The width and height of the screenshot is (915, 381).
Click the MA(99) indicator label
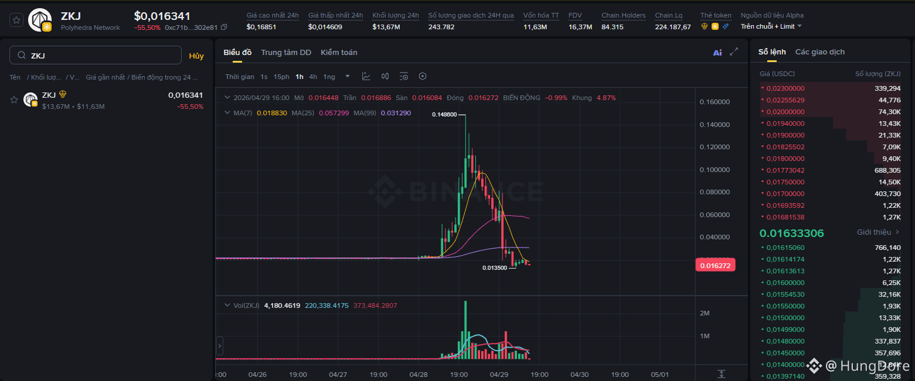(365, 112)
